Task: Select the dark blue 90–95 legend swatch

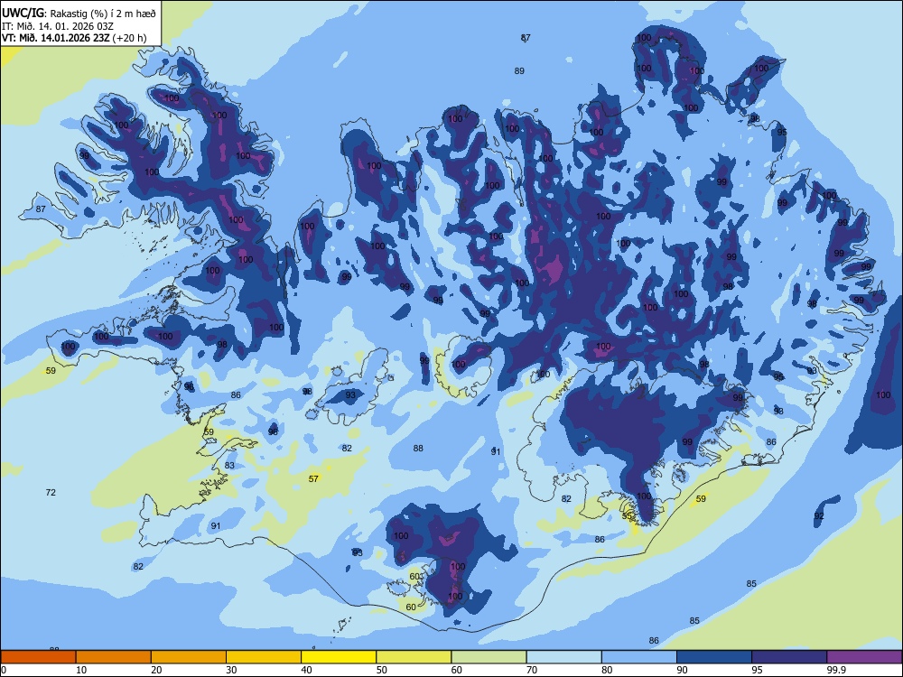Action: (x=714, y=657)
